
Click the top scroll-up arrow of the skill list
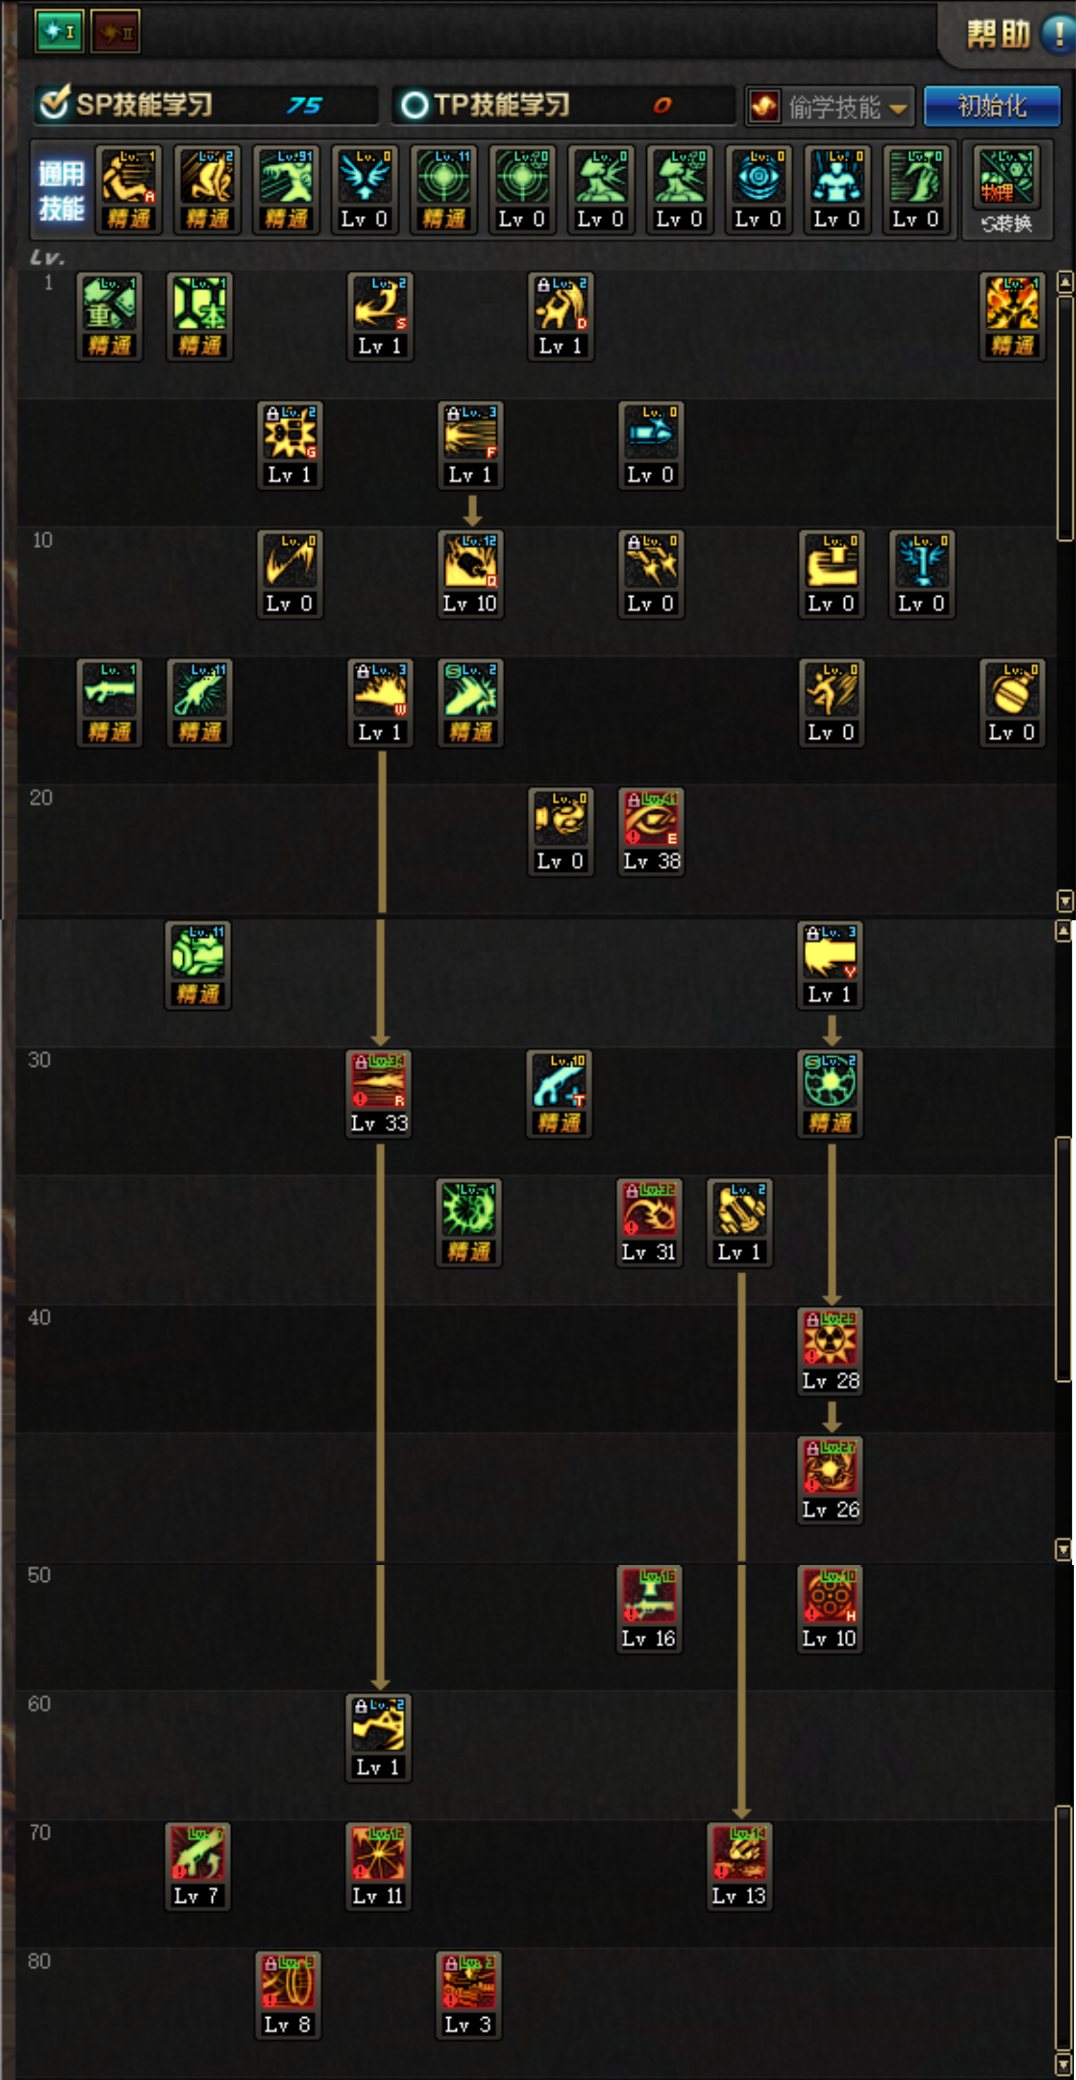(x=1066, y=281)
